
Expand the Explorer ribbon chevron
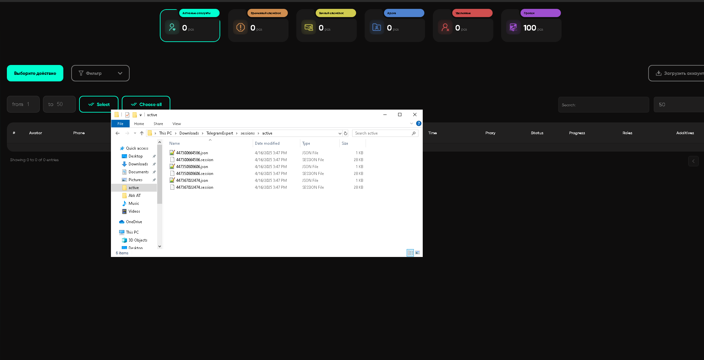coord(412,123)
